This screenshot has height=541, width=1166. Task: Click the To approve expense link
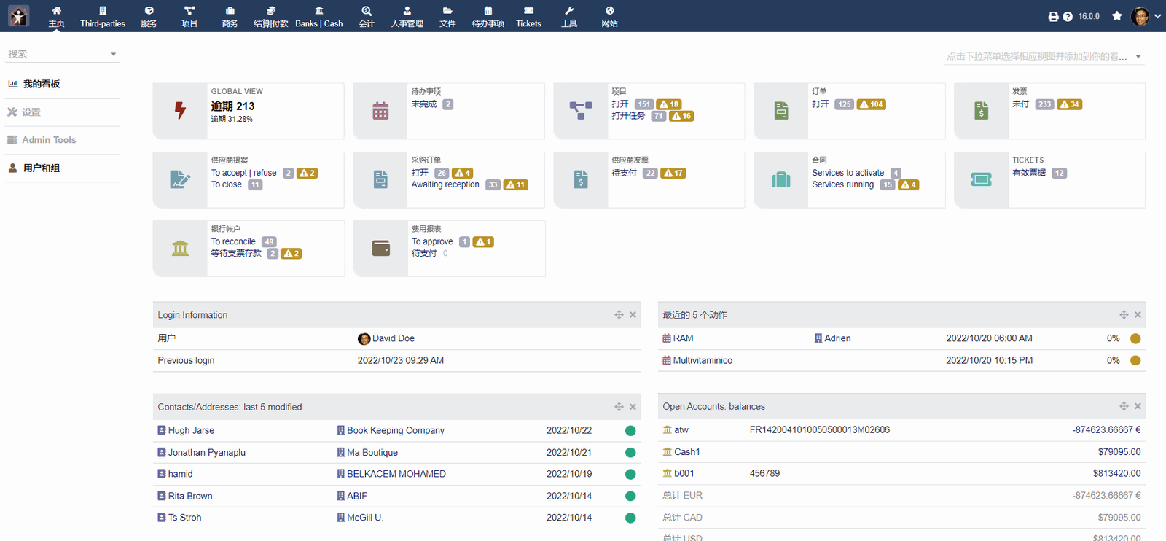click(x=432, y=241)
